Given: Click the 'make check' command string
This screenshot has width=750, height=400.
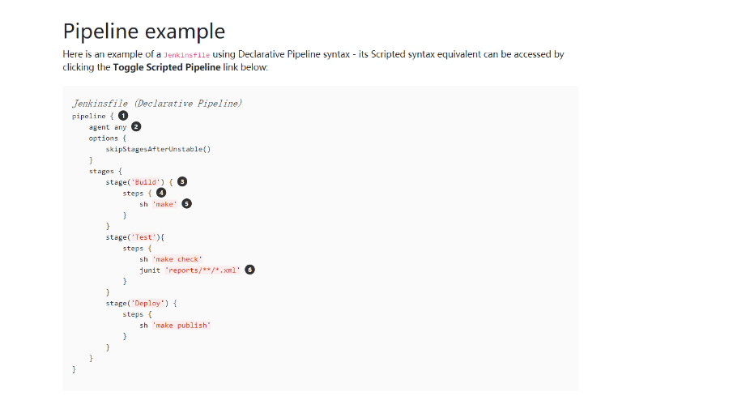Looking at the screenshot, I should pyautogui.click(x=177, y=259).
